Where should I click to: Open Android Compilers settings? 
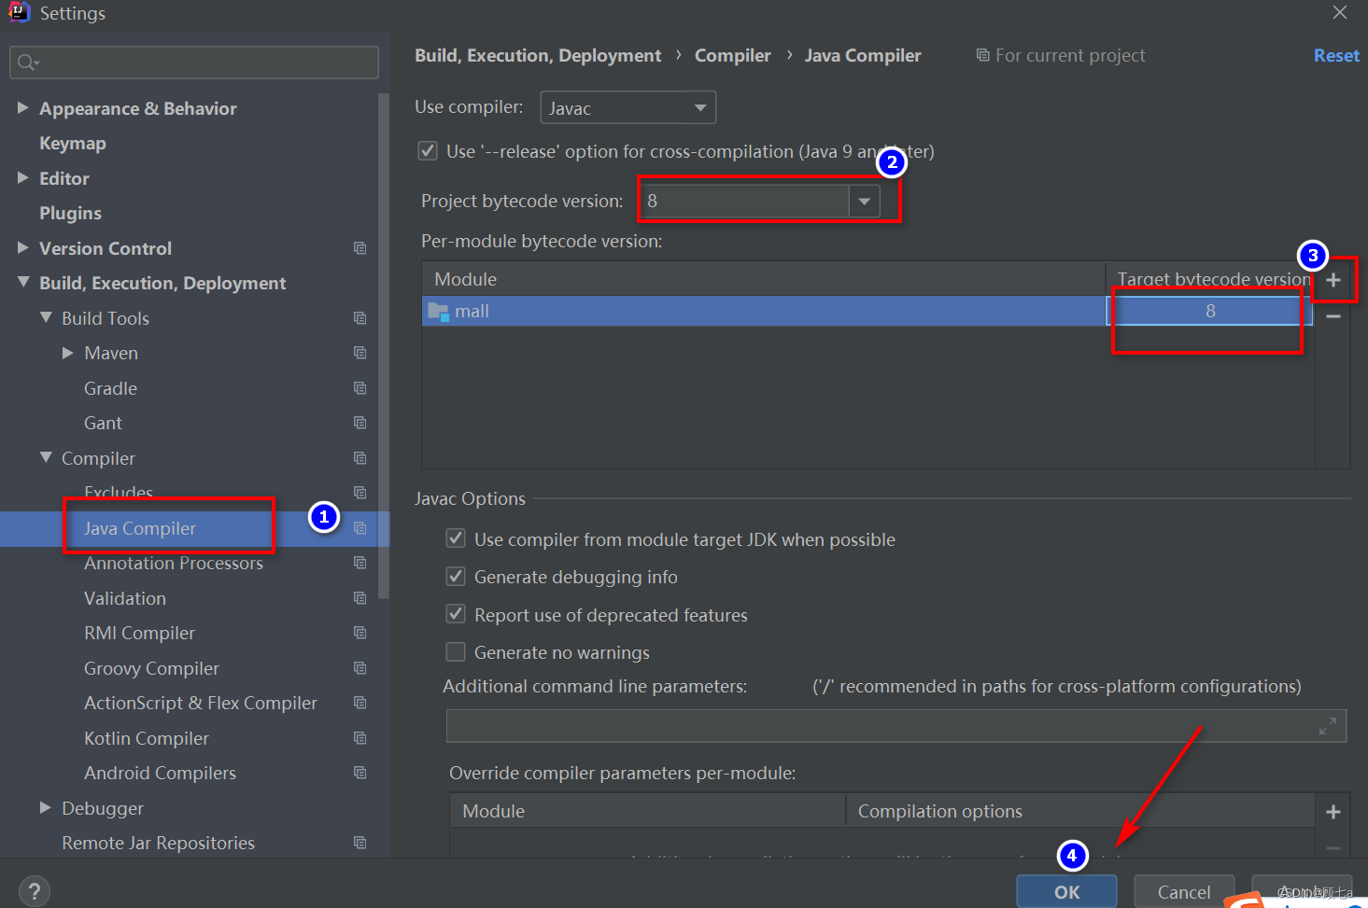point(160,774)
